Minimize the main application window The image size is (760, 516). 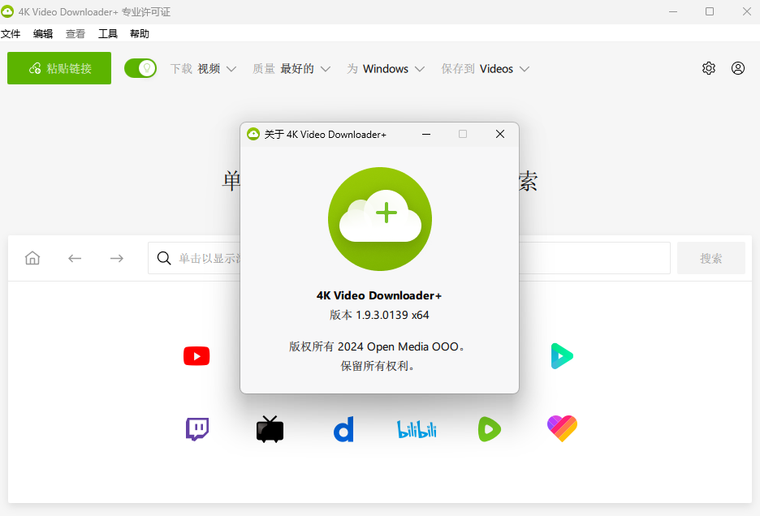coord(673,11)
